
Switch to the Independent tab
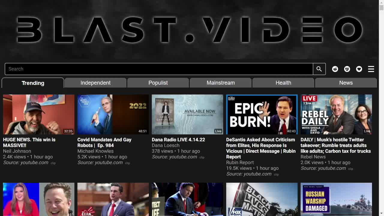coord(95,83)
